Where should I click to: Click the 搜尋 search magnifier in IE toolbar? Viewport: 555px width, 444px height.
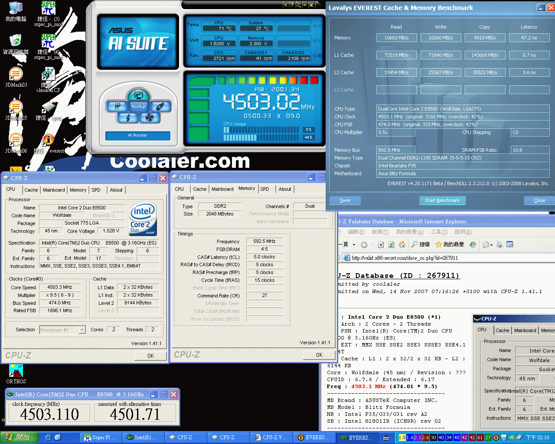[x=421, y=245]
